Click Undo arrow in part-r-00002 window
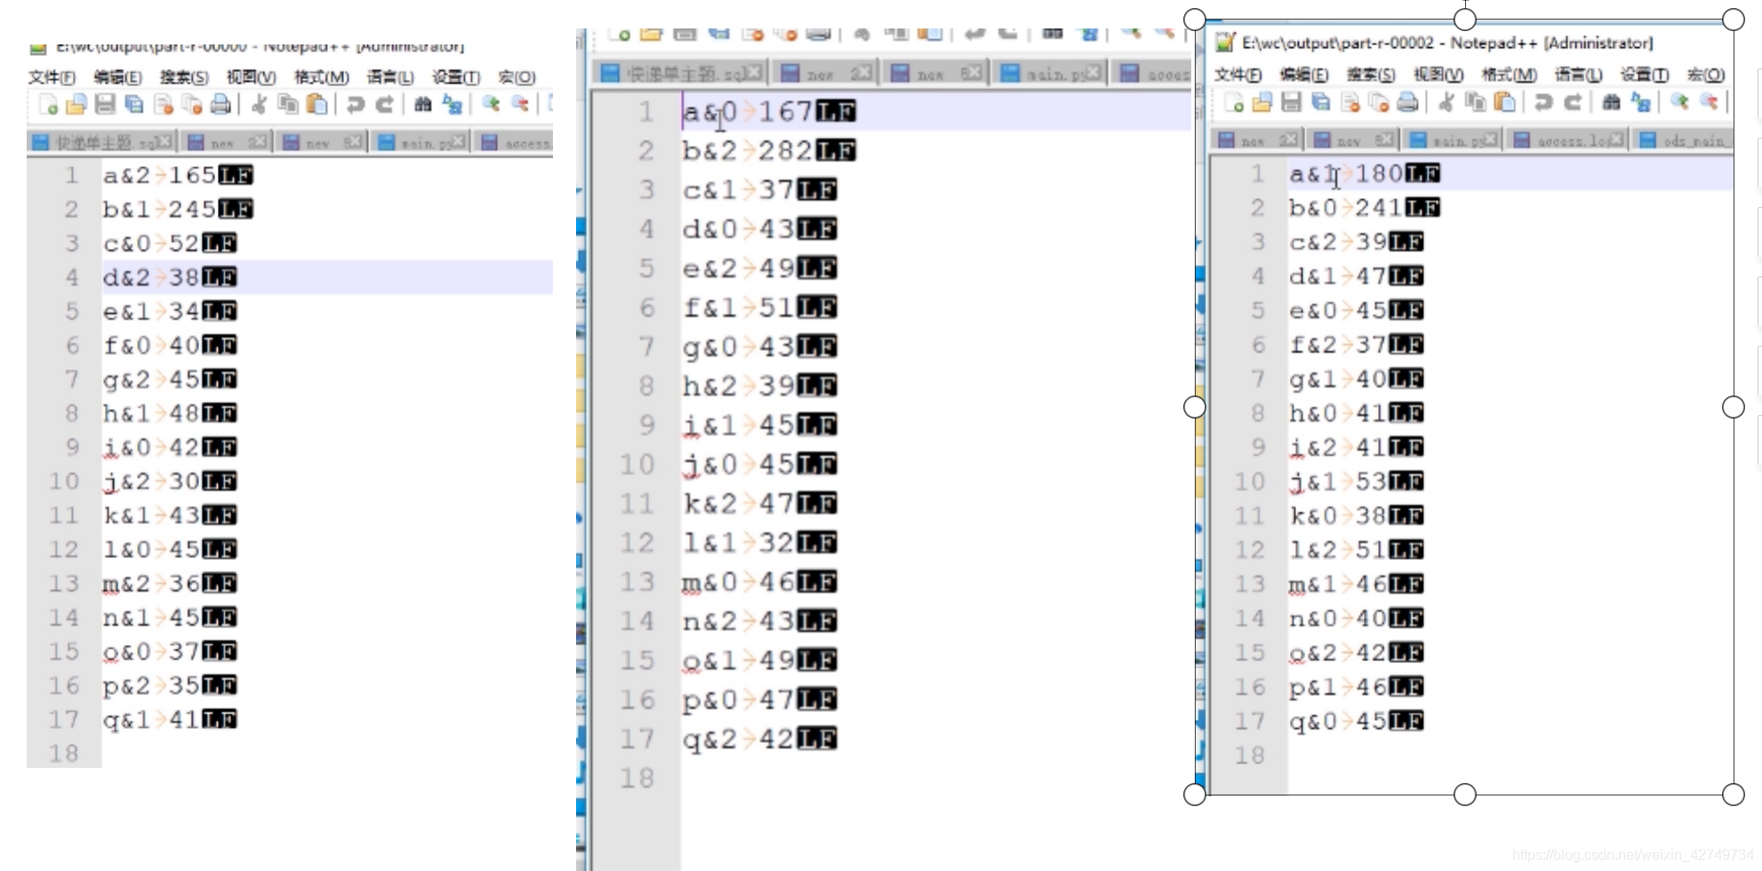 point(1543,103)
